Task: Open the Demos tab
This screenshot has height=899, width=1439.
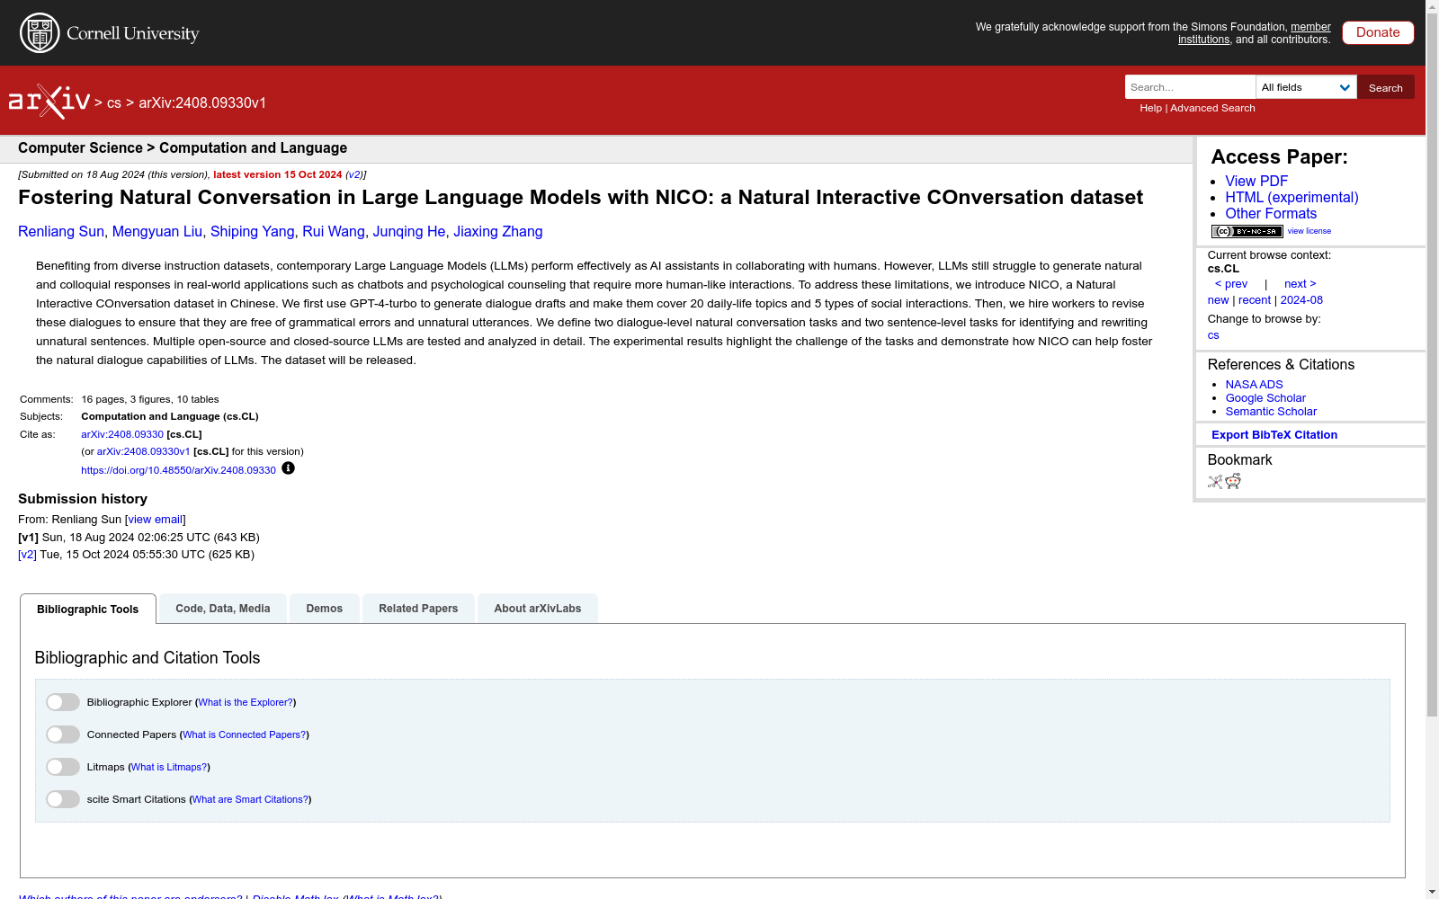Action: (x=325, y=609)
